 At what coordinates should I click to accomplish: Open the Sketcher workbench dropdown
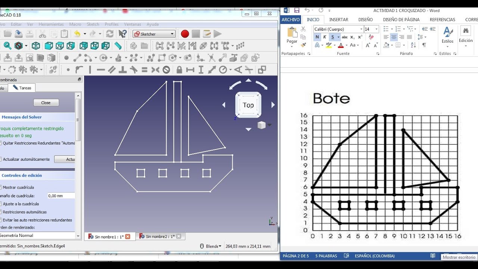154,34
